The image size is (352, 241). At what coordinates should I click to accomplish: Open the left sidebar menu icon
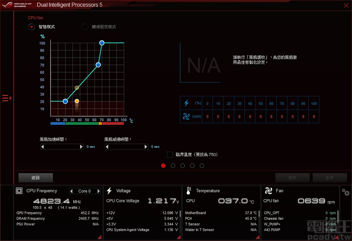click(7, 98)
